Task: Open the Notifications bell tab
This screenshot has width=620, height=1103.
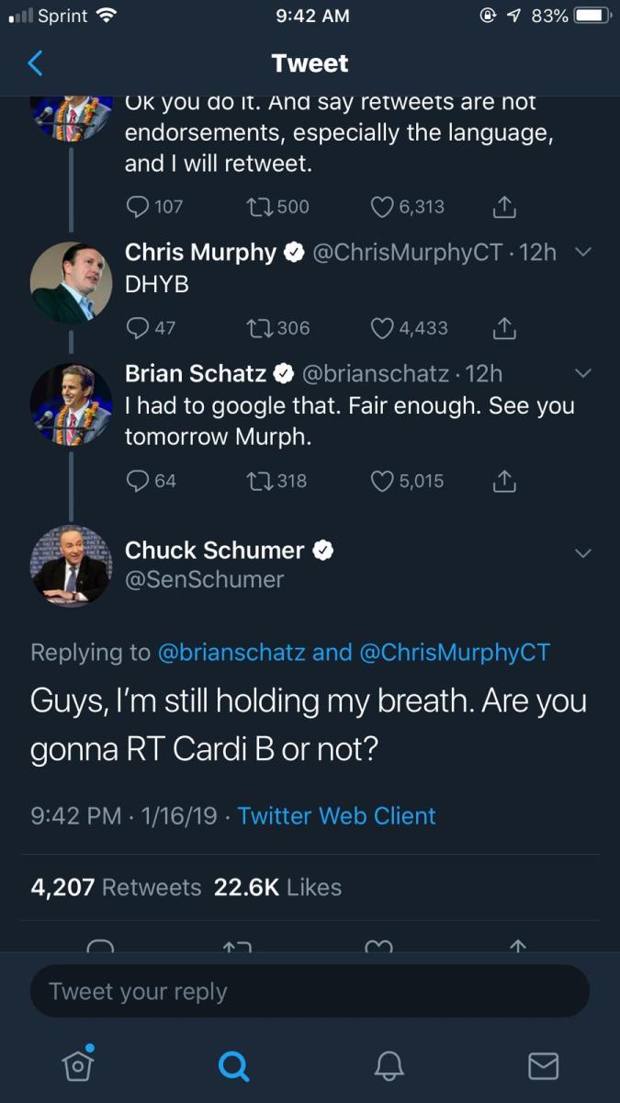Action: (x=389, y=1065)
